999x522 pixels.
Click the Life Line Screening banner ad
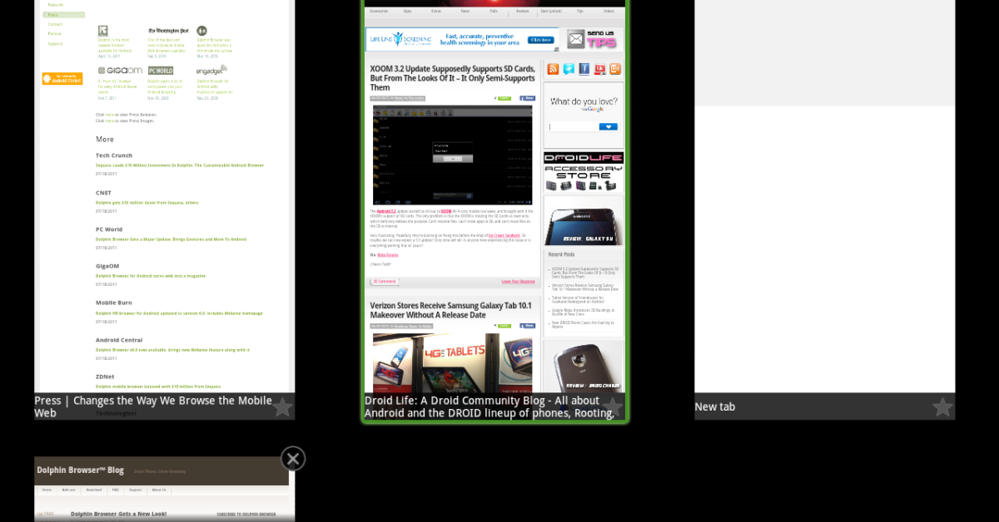(x=461, y=39)
